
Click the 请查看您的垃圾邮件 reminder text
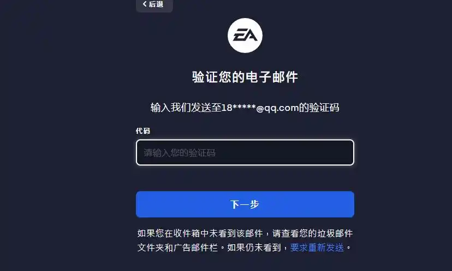312,233
